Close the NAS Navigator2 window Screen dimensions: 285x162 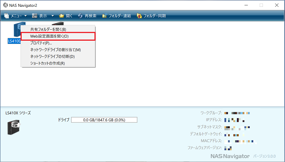coord(277,5)
